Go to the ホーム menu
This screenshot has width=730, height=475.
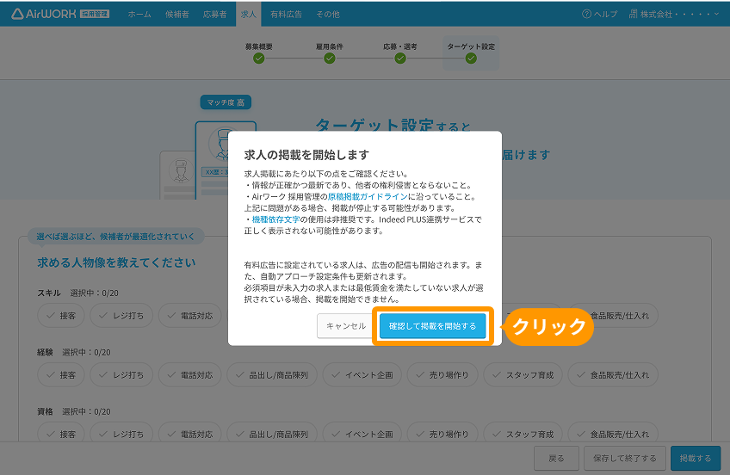coord(139,15)
